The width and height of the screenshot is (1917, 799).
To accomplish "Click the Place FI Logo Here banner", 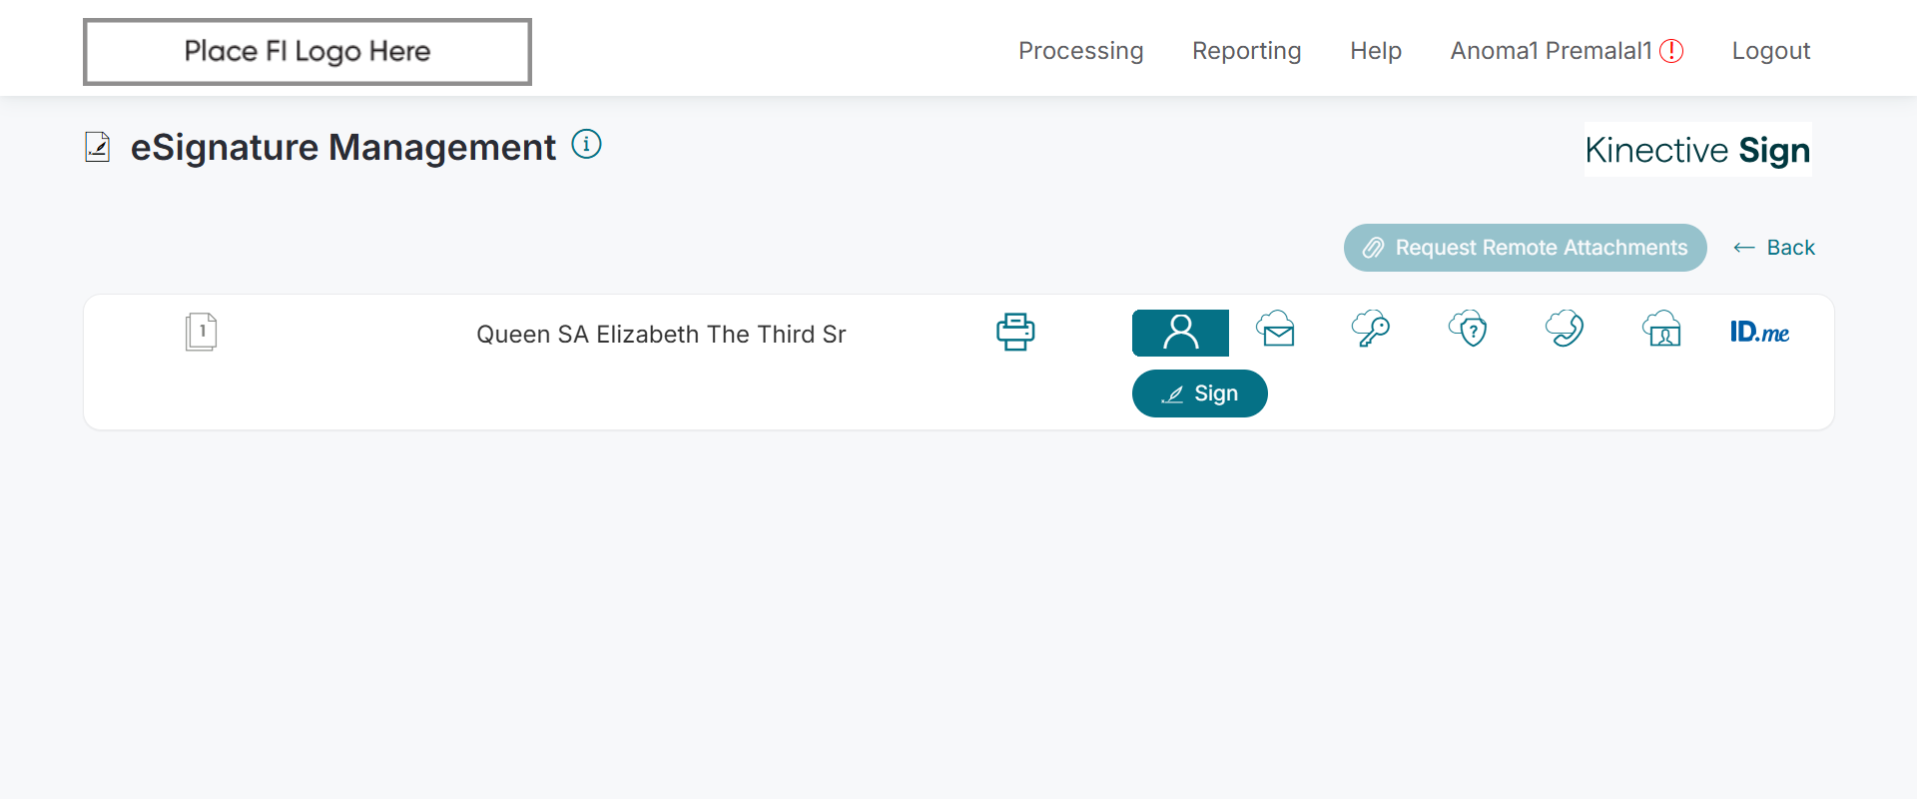I will coord(308,52).
